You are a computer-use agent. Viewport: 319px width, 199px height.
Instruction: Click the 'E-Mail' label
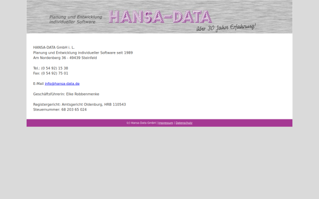pyautogui.click(x=38, y=84)
